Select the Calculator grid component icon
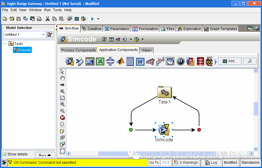Viewport: 262px width, 168px height. point(130,61)
